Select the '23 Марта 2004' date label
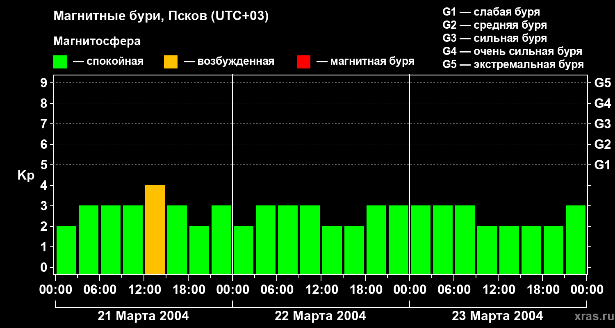The image size is (615, 328). click(x=497, y=316)
